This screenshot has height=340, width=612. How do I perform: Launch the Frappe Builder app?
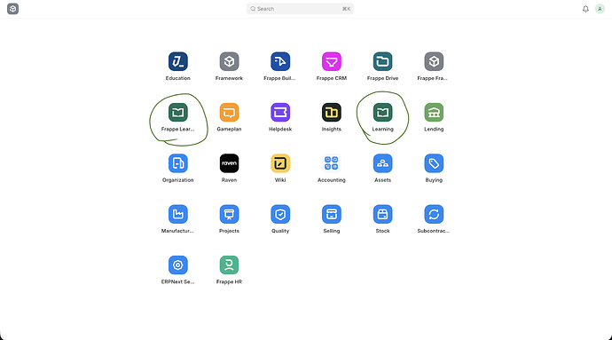tap(280, 62)
